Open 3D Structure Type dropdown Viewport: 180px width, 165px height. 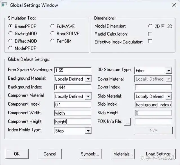pos(169,71)
